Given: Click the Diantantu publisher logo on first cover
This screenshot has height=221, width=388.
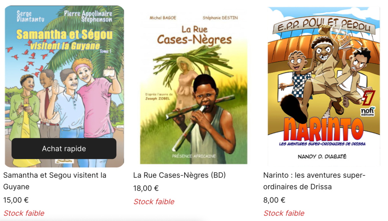Looking at the screenshot, I should coord(64,161).
